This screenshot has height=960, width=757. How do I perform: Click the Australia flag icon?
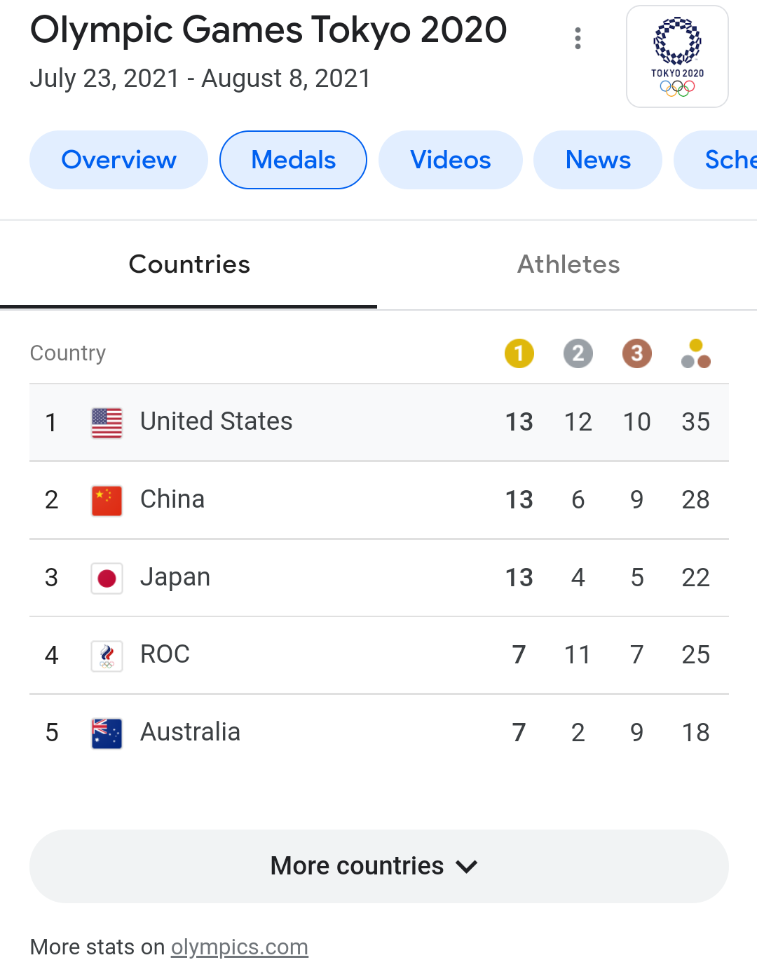pyautogui.click(x=107, y=733)
